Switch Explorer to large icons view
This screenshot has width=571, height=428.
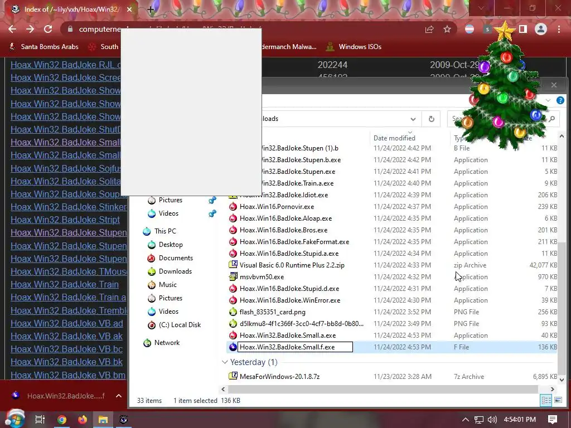coord(558,400)
